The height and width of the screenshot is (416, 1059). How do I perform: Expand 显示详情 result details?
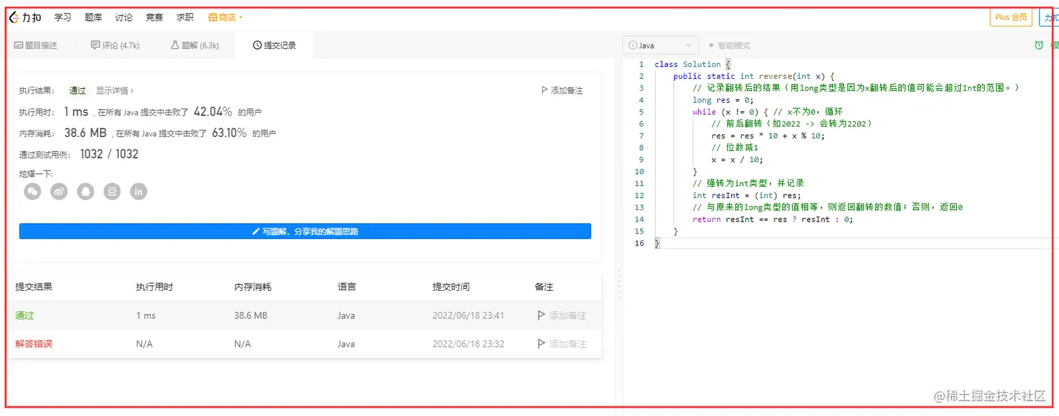[x=115, y=91]
